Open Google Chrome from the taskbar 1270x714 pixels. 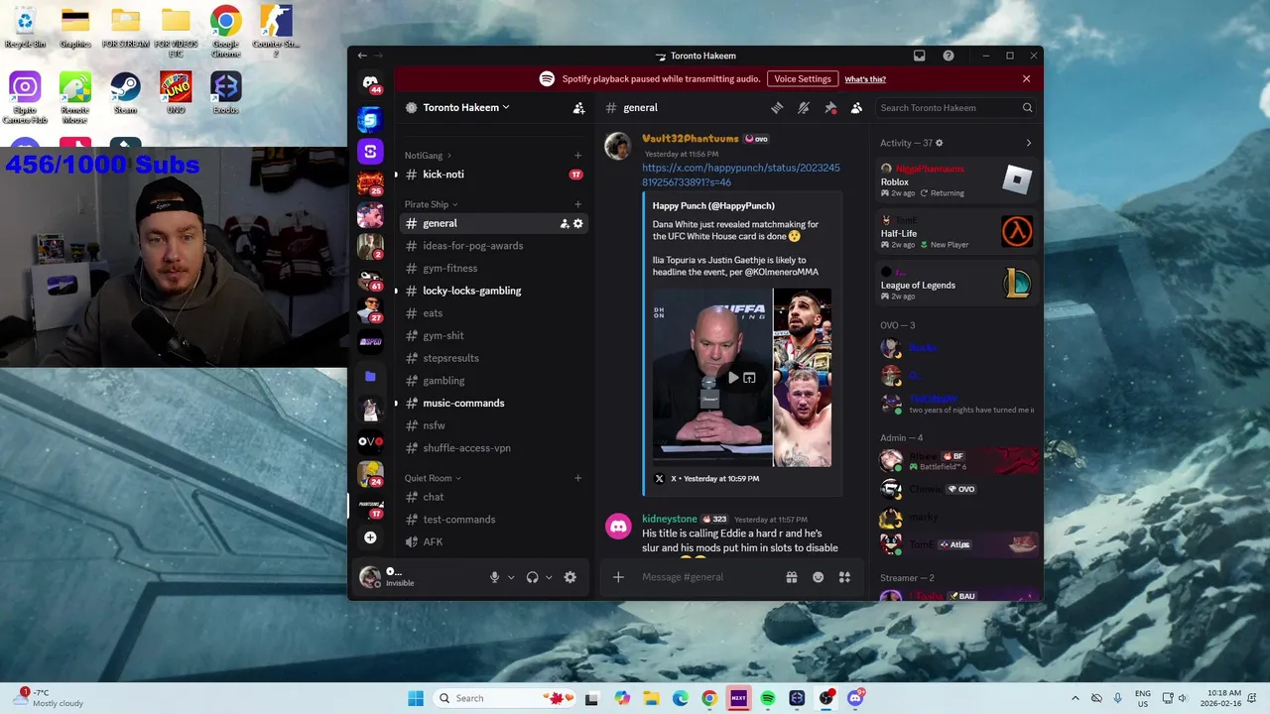[x=709, y=698]
